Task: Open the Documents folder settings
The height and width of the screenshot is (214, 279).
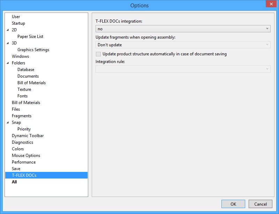Action: (x=28, y=76)
